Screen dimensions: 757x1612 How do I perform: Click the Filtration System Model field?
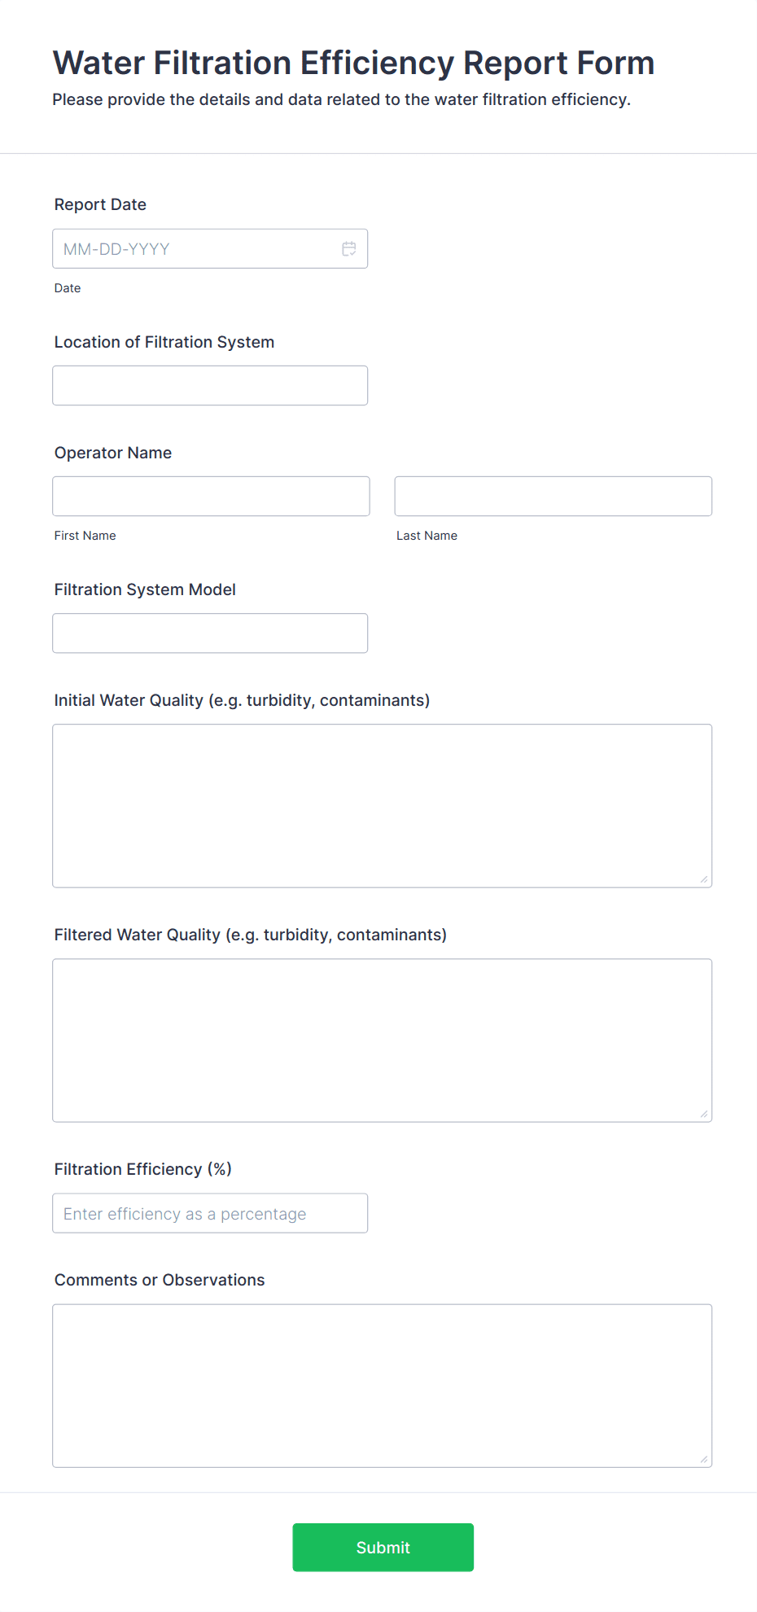click(x=210, y=633)
